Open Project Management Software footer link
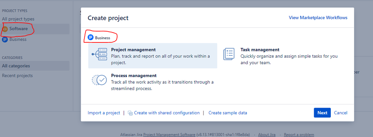This screenshot has width=373, height=137. (169, 135)
